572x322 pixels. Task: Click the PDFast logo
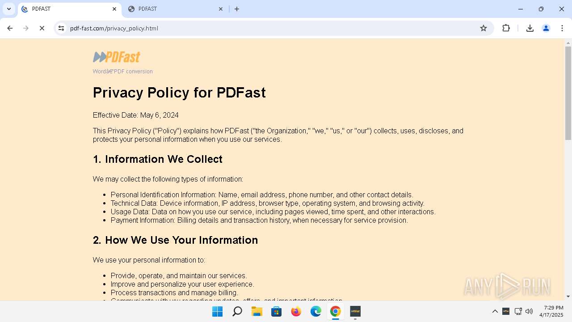tap(117, 57)
